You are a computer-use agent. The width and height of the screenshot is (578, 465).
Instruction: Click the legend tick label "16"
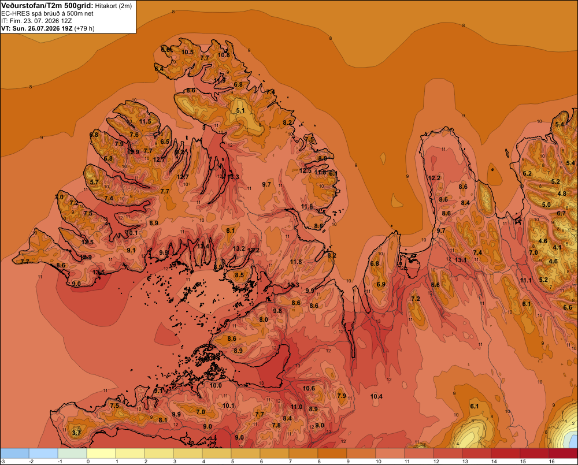click(552, 462)
